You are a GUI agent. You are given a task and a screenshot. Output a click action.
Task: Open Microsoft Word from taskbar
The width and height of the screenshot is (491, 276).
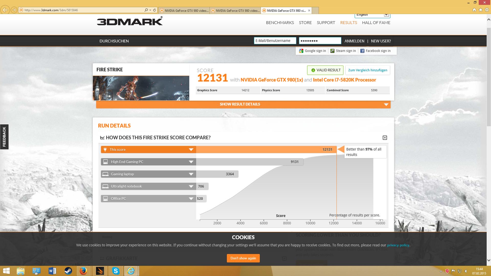point(52,271)
